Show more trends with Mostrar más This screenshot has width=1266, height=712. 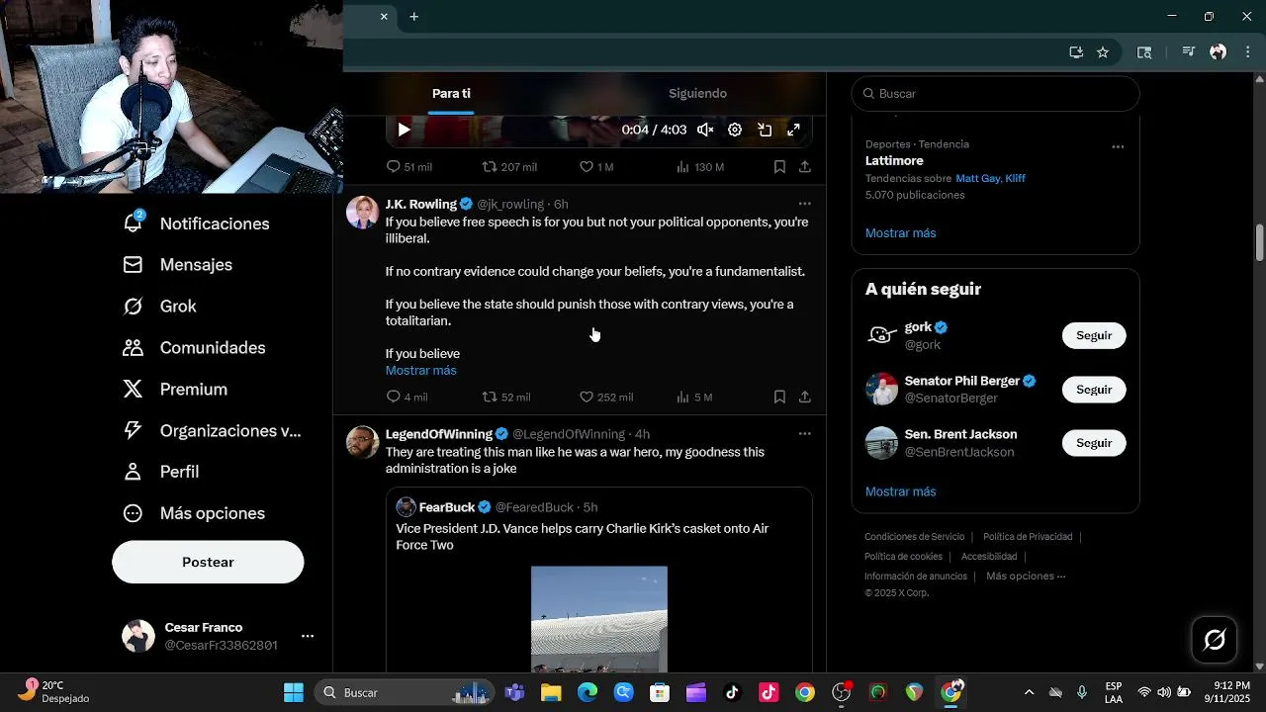[900, 232]
